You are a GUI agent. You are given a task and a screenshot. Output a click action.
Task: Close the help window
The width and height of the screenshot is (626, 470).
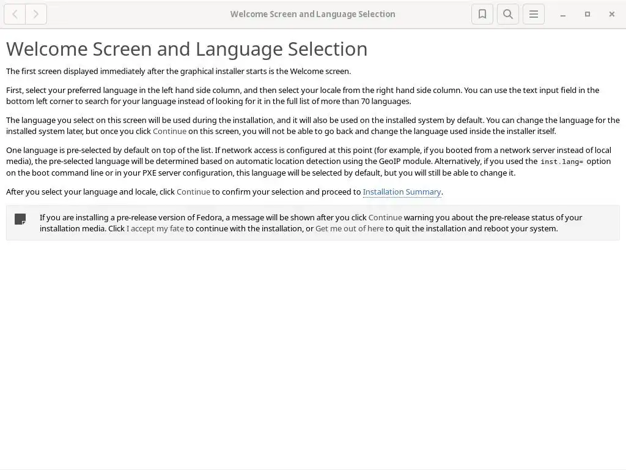(611, 15)
